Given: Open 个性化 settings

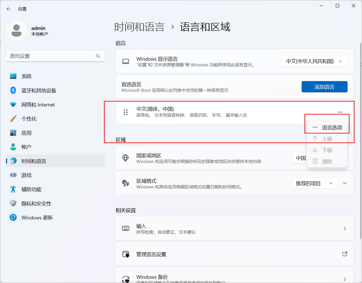Looking at the screenshot, I should coord(55,119).
